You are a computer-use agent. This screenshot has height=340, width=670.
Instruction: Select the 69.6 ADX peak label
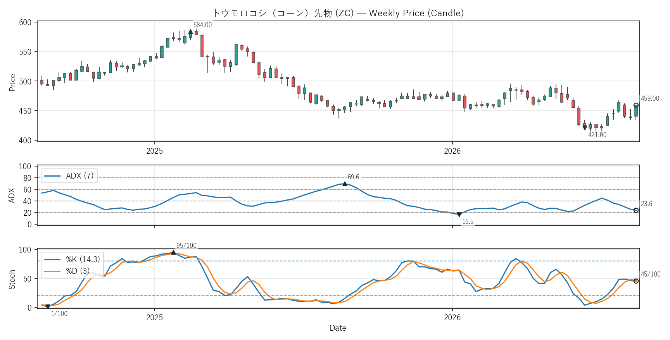353,177
